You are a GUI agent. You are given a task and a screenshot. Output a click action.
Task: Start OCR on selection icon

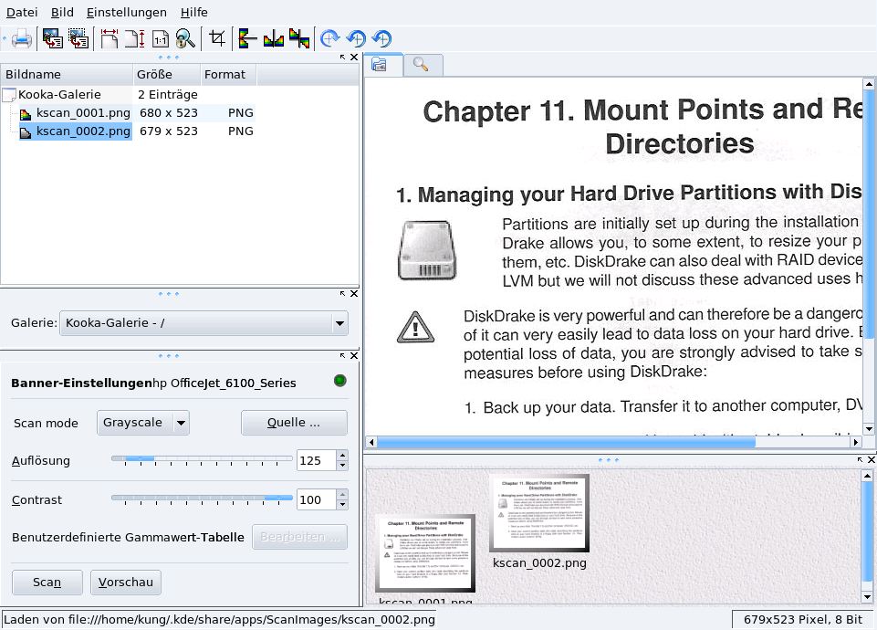[78, 38]
